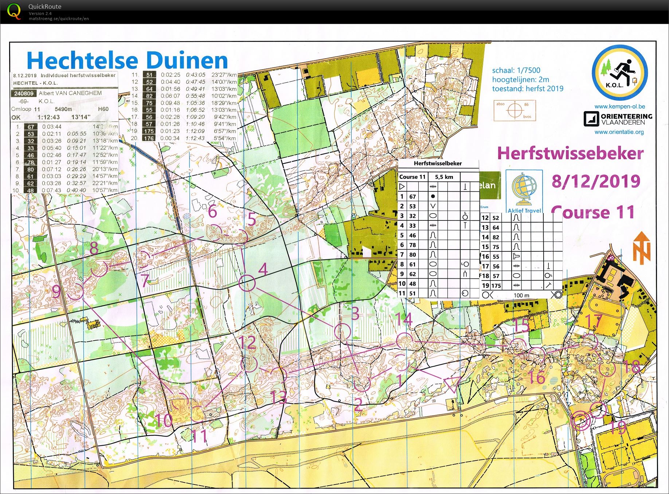Select the Version 2.4 text
The height and width of the screenshot is (494, 669).
pyautogui.click(x=40, y=13)
